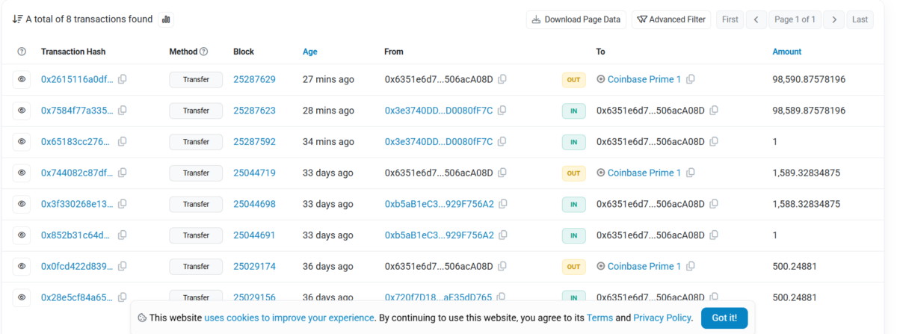Copy From address 0x3e3740DD in block 25287623 row
This screenshot has height=334, width=897.
pyautogui.click(x=503, y=111)
